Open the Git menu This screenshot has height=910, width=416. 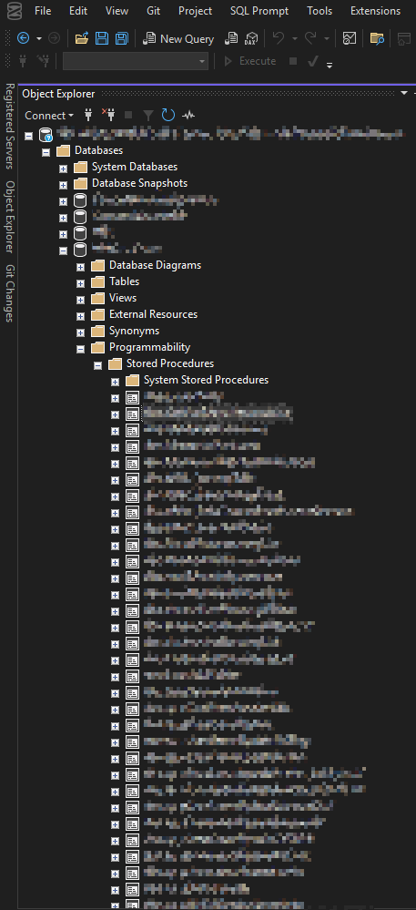point(153,11)
